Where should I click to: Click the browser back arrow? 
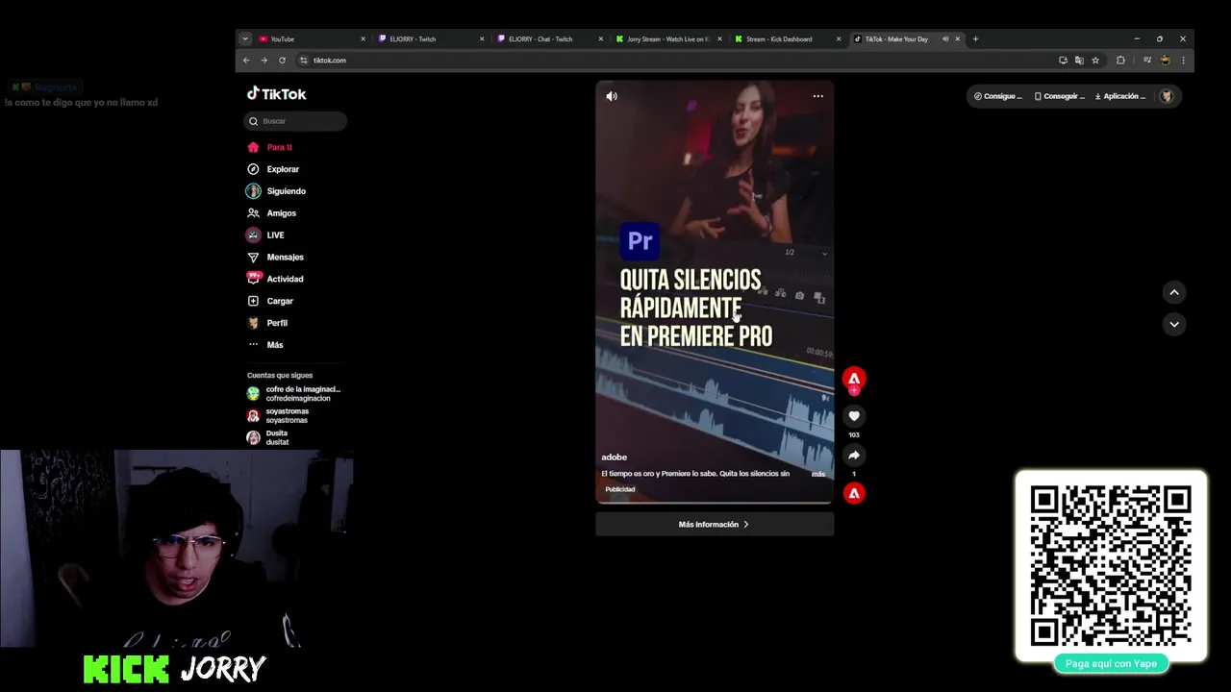(x=246, y=61)
